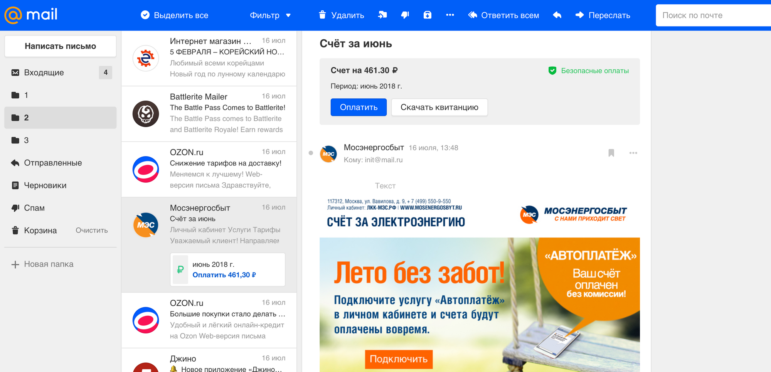This screenshot has height=372, width=771.
Task: Toggle the unread dot beside Mosenergosbyt
Action: (x=311, y=153)
